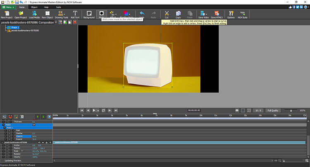310x167 pixels.
Task: Click the Undo arrow in ribbon
Action: tap(142, 14)
